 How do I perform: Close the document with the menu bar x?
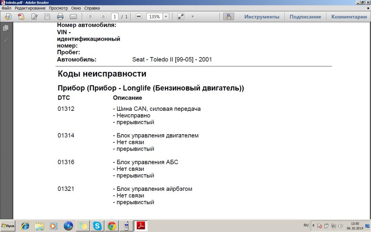click(368, 8)
